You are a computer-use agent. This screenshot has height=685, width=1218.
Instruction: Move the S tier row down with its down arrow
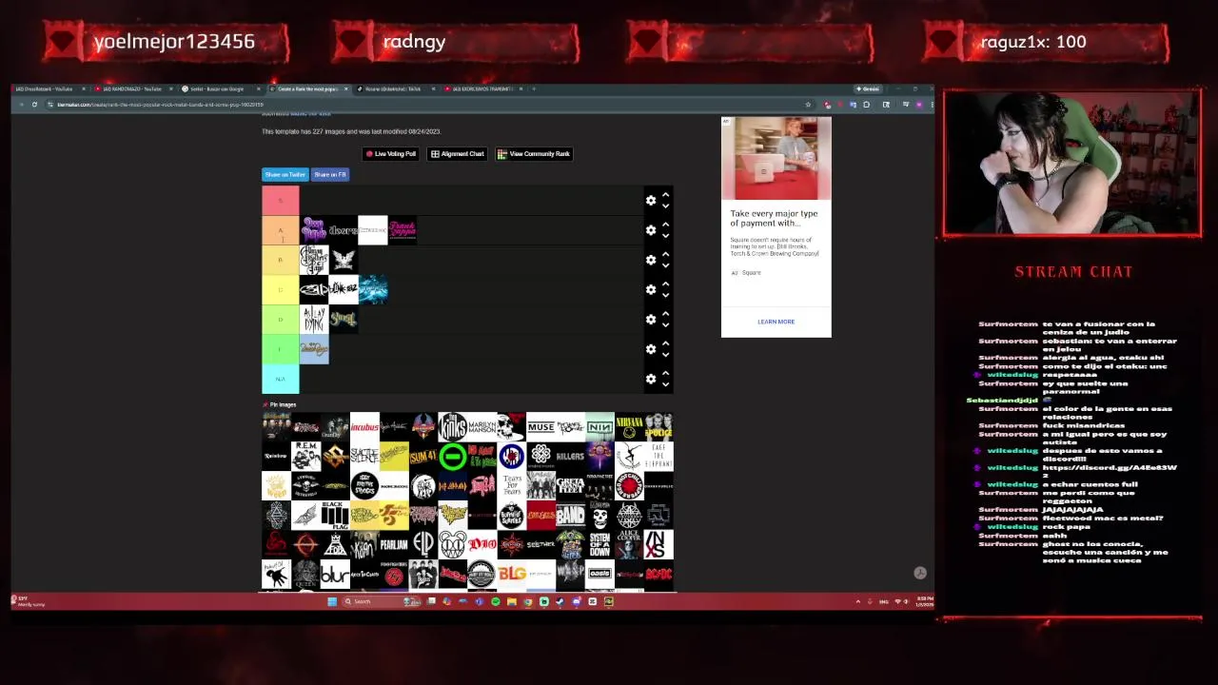(x=666, y=205)
